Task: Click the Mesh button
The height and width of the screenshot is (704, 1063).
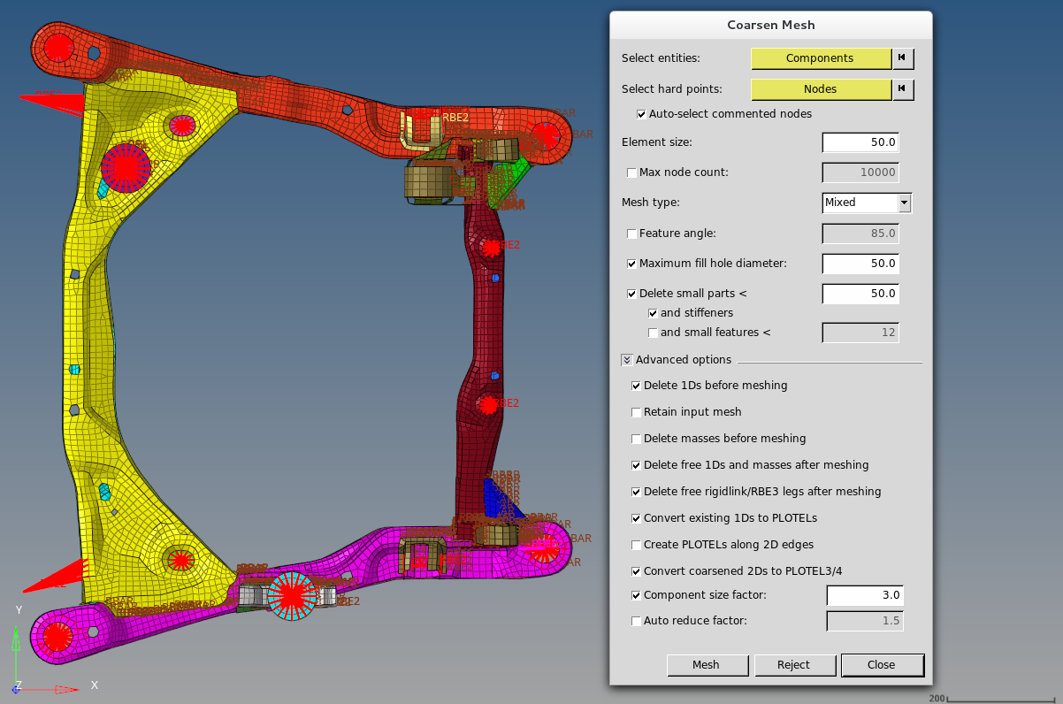Action: point(706,665)
